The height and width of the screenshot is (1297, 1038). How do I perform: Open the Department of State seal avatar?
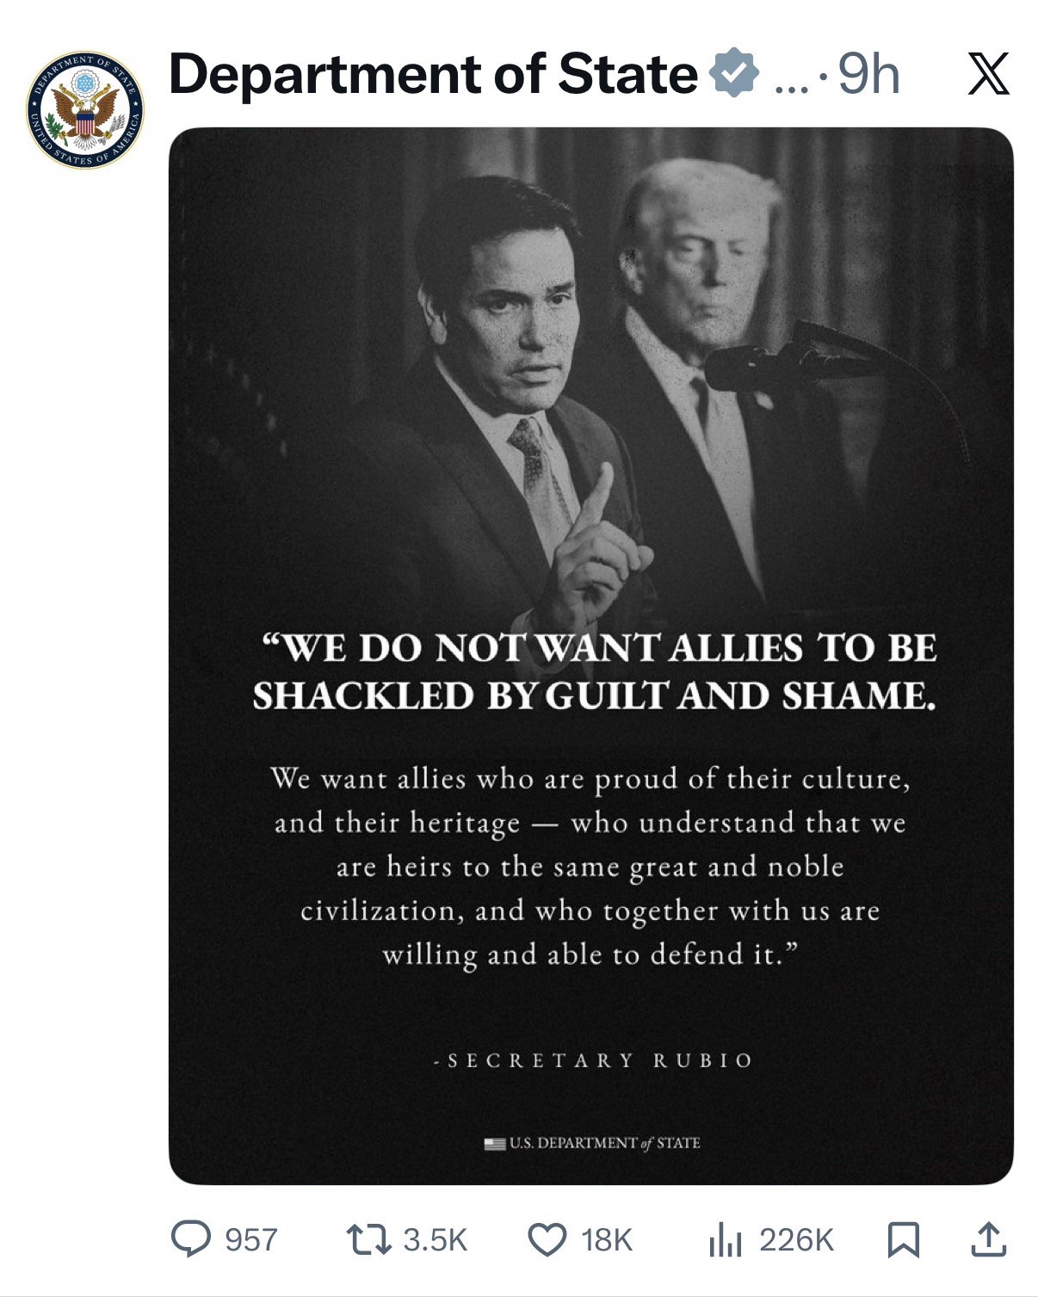click(84, 109)
